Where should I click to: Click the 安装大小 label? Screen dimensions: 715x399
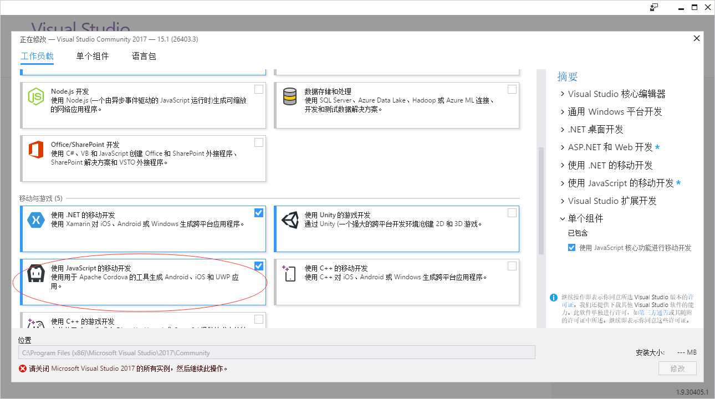pos(650,352)
